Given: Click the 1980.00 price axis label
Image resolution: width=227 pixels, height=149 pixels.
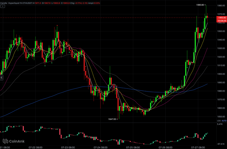Looking at the screenshot, I should click(221, 5).
